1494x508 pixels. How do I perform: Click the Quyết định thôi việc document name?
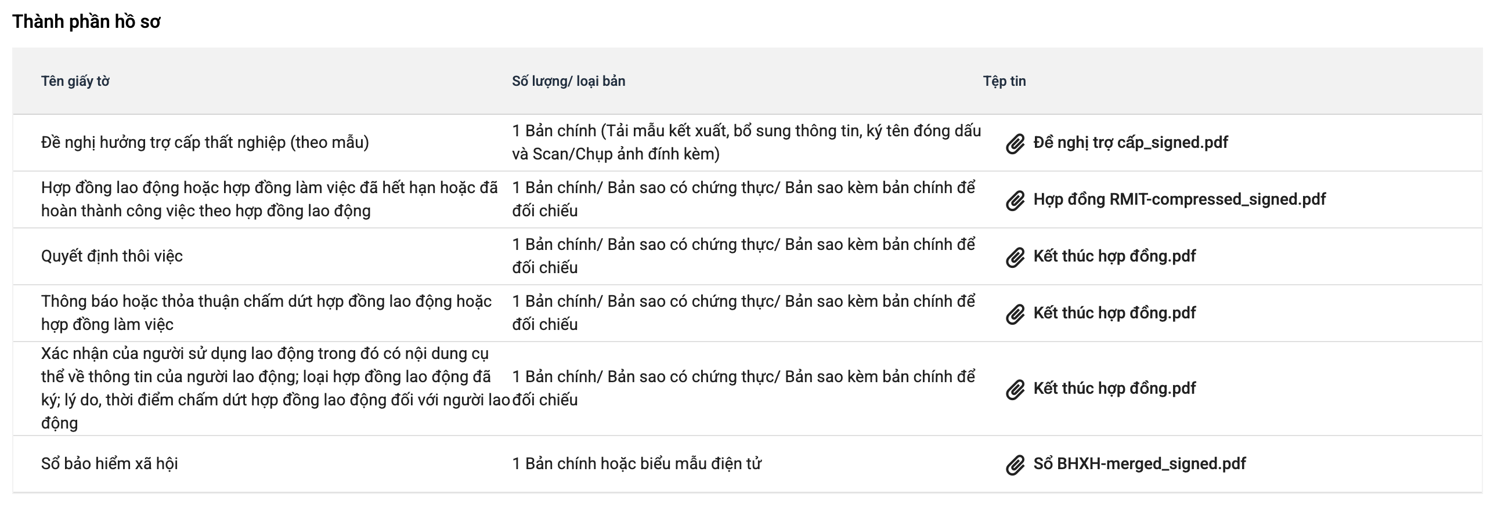[111, 256]
